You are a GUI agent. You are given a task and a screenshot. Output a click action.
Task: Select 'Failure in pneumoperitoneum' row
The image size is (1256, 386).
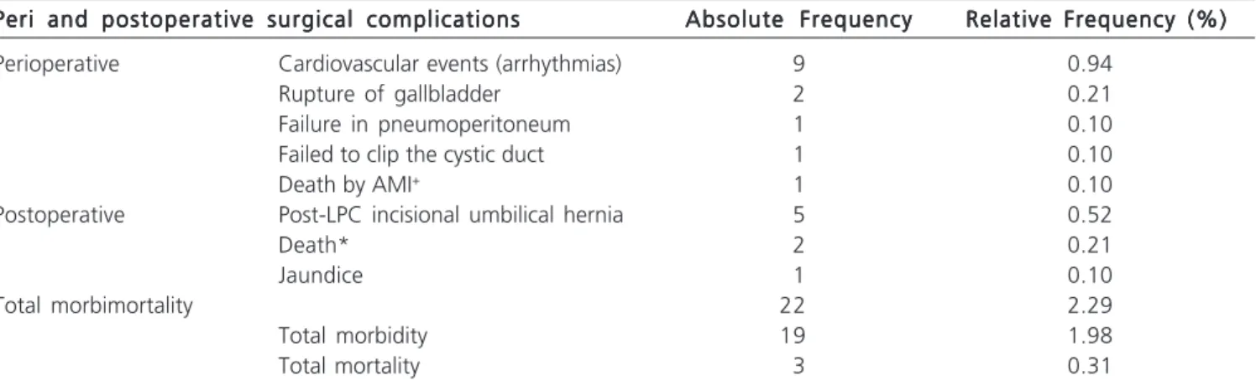pyautogui.click(x=424, y=125)
